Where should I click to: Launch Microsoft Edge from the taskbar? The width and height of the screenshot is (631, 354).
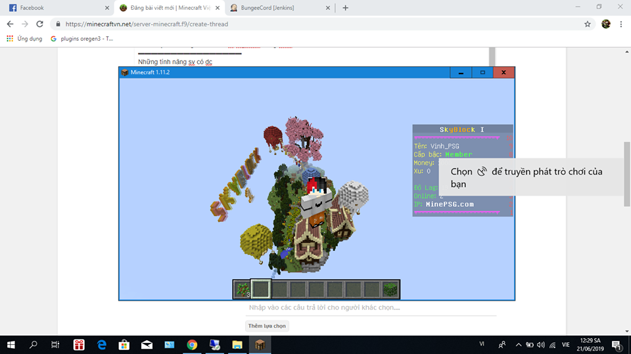(101, 345)
